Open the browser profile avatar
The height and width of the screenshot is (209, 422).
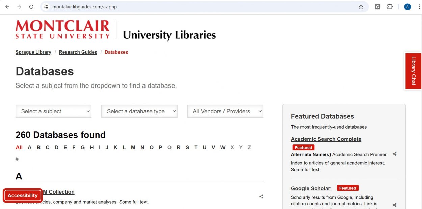click(x=407, y=6)
